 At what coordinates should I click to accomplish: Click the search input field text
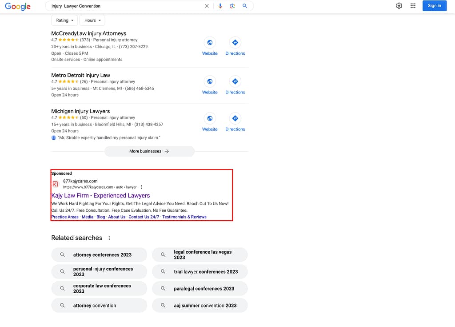(x=76, y=6)
